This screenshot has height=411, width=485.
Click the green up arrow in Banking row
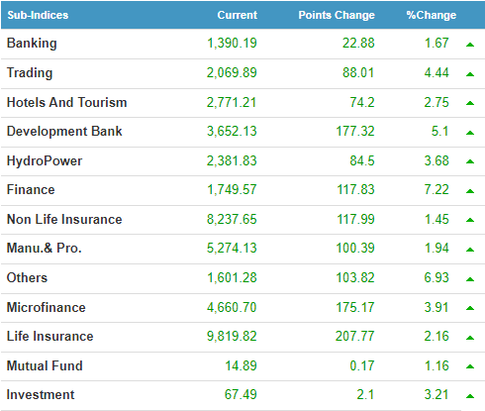coord(470,45)
